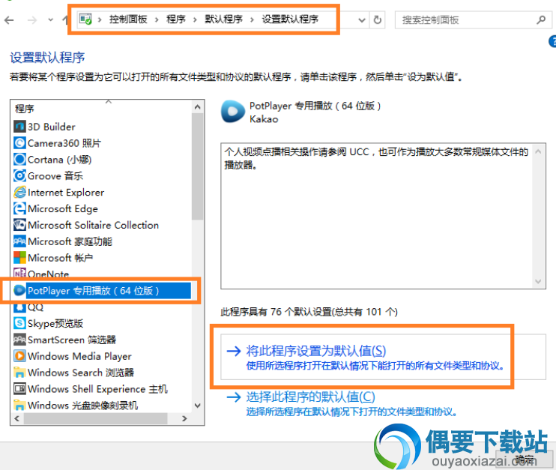Click description box scroll up arrow
This screenshot has width=556, height=470.
coord(538,151)
